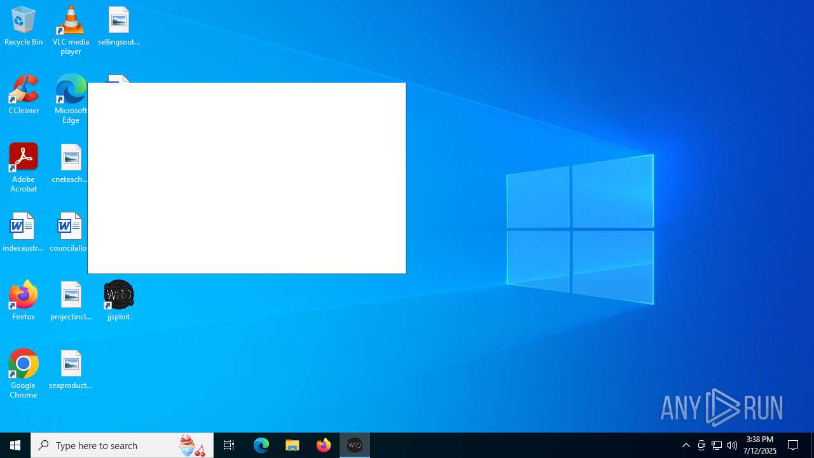The height and width of the screenshot is (458, 814).
Task: Select the councilallo Word document
Action: pyautogui.click(x=69, y=233)
